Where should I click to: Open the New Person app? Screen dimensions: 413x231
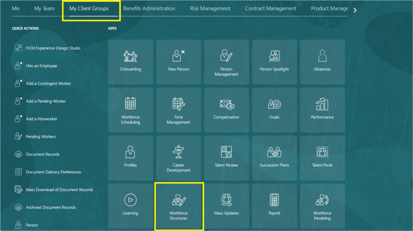tap(178, 62)
